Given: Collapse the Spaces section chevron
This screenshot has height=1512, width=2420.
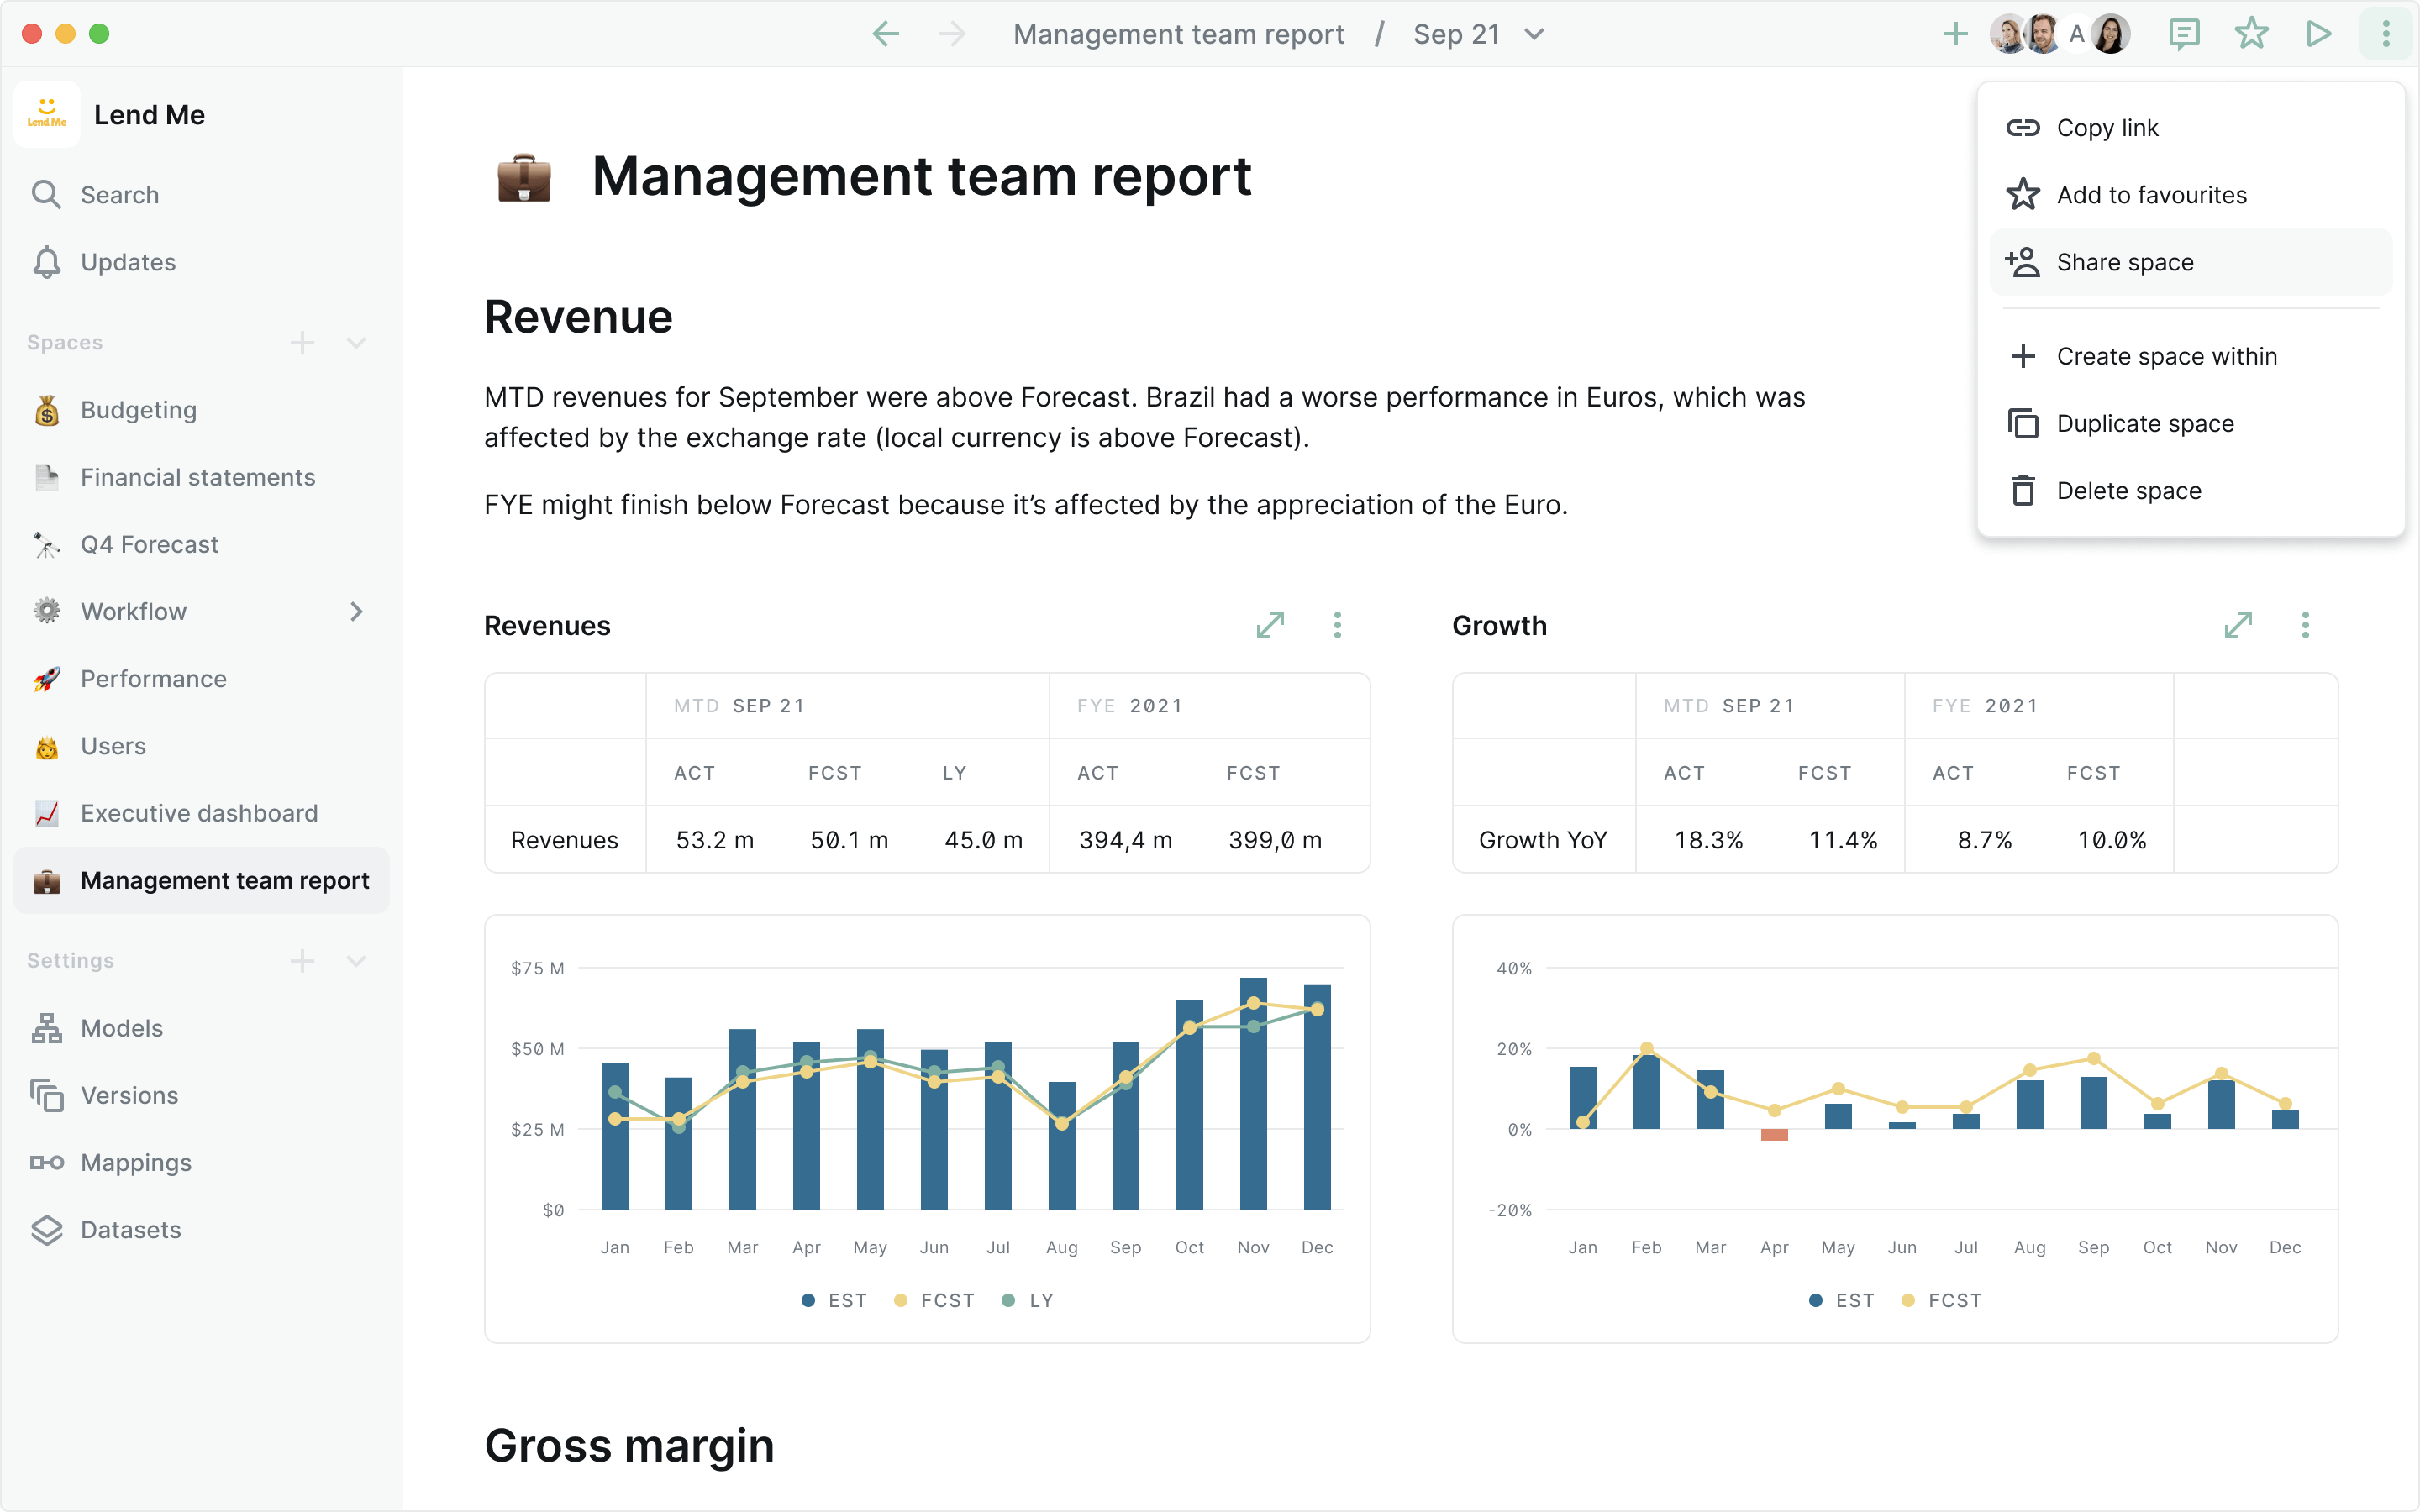Looking at the screenshot, I should click(x=356, y=343).
